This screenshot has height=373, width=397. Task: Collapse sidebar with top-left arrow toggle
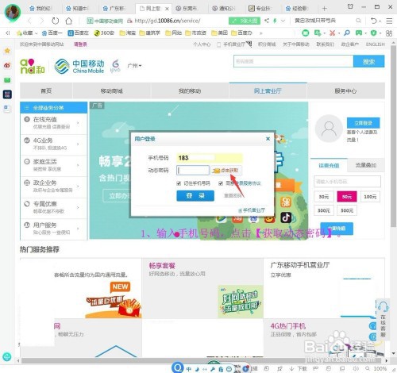click(x=8, y=33)
